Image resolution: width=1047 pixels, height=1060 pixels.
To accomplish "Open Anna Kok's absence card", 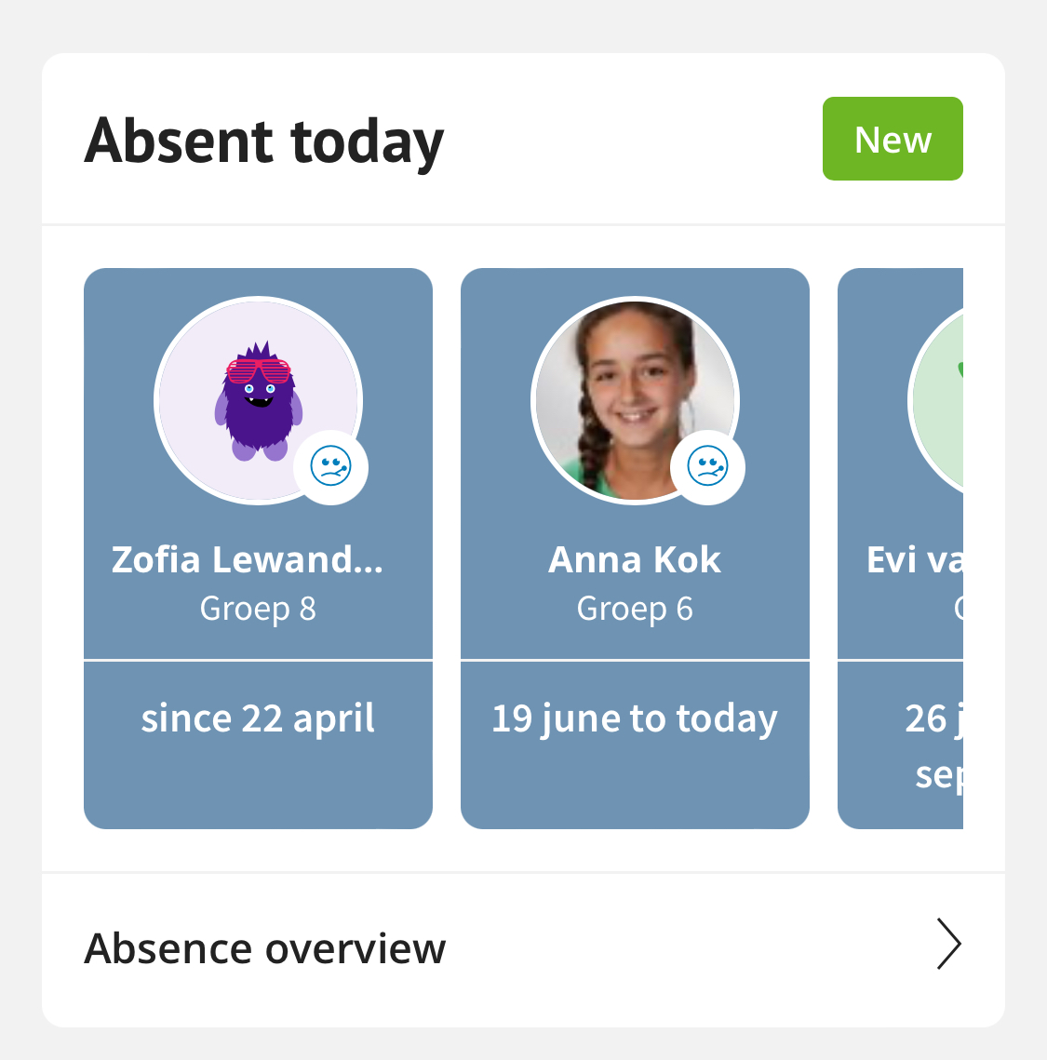I will coord(635,548).
